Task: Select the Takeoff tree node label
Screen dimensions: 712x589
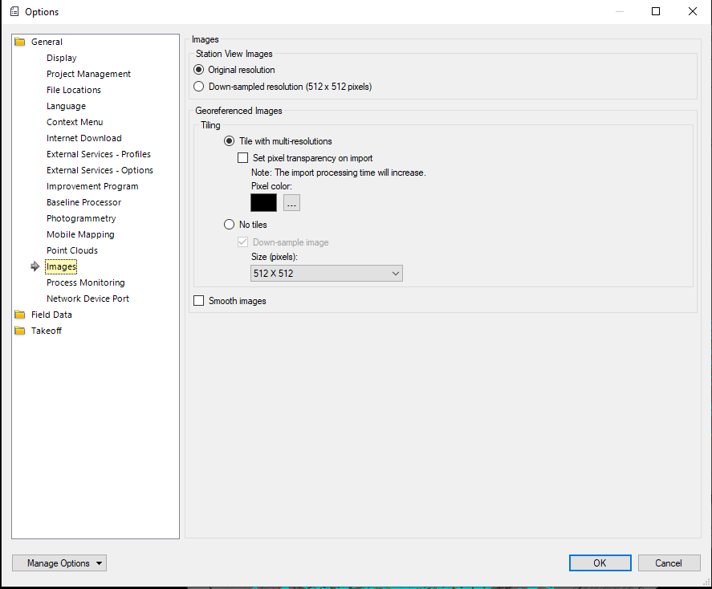Action: pos(47,331)
